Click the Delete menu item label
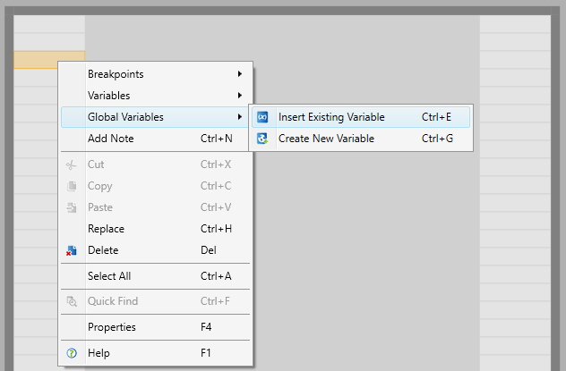This screenshot has width=566, height=371. (103, 250)
